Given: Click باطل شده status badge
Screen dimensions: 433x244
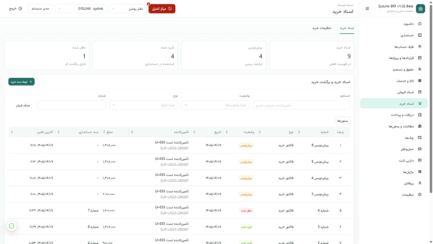Looking at the screenshot, I should click(246, 211).
